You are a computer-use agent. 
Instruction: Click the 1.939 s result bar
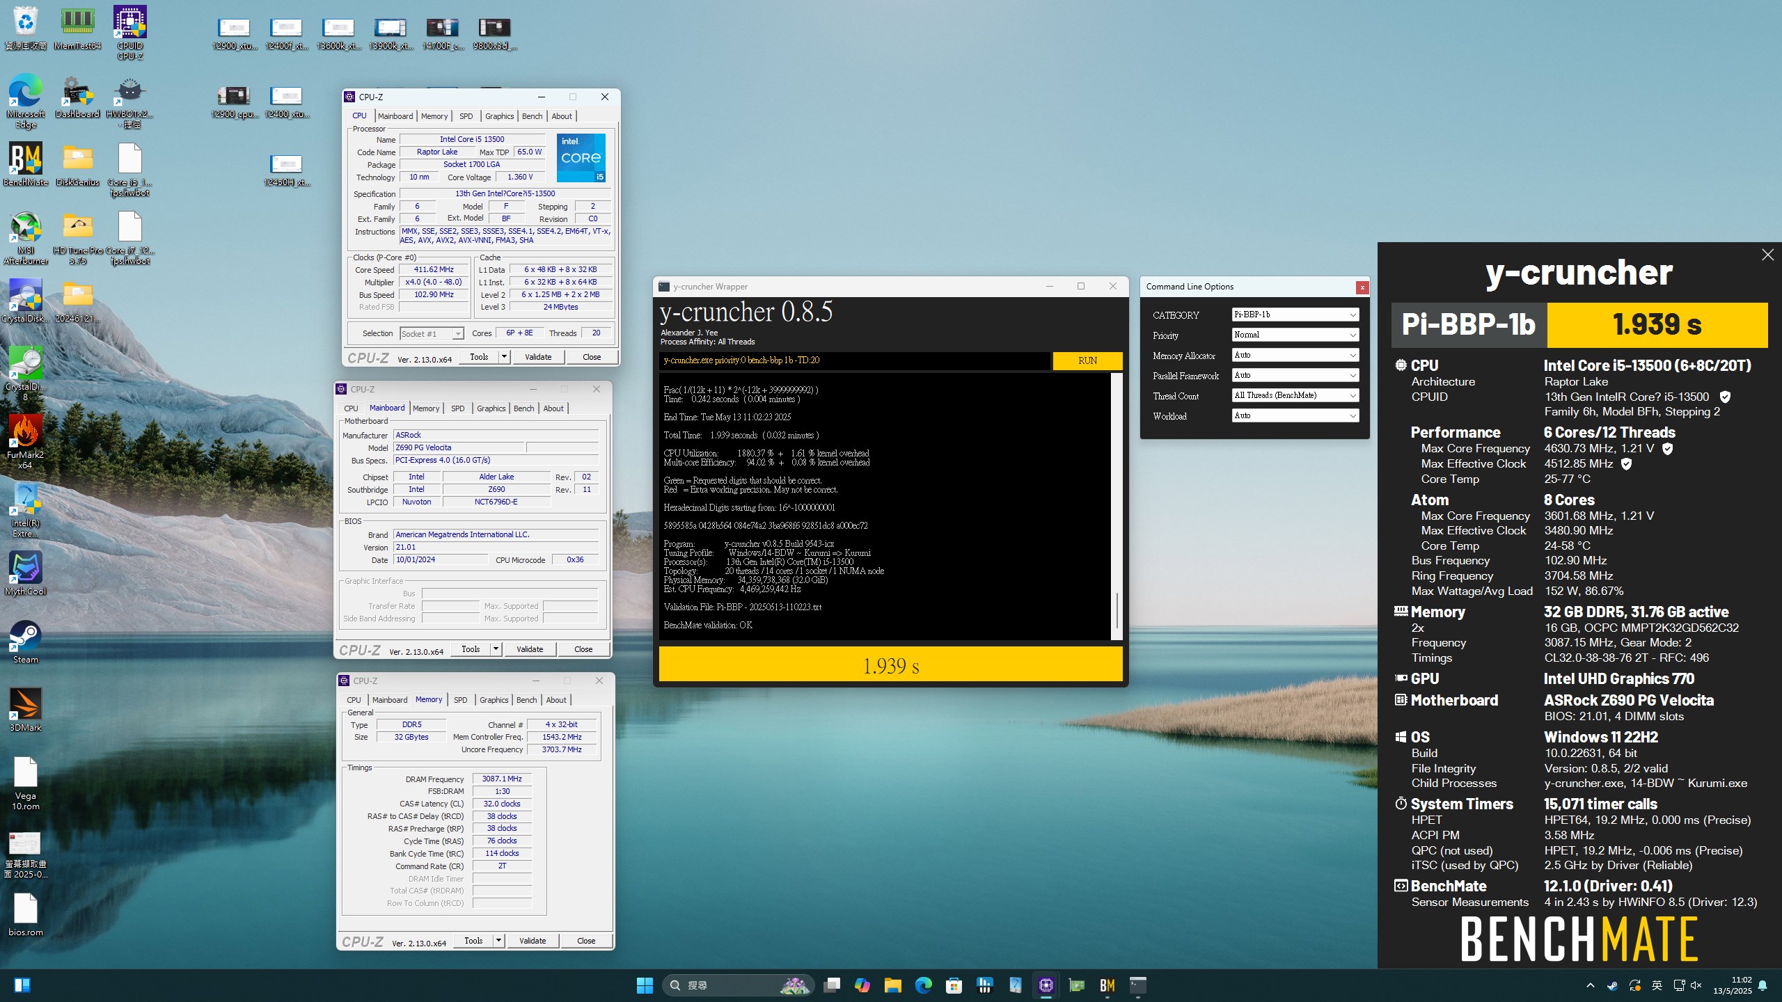pyautogui.click(x=891, y=665)
